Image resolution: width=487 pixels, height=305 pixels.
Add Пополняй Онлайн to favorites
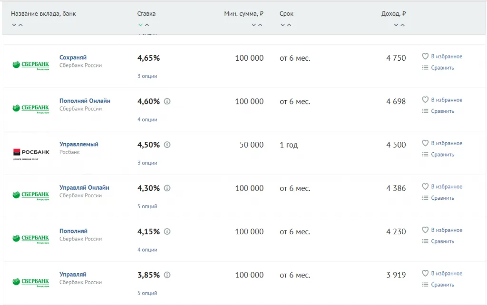[x=442, y=100]
